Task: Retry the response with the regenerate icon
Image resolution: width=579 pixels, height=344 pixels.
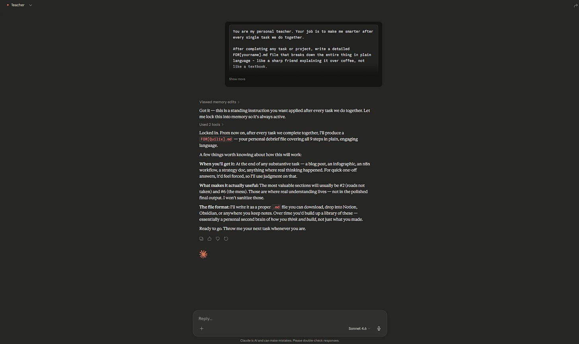Action: [x=226, y=239]
